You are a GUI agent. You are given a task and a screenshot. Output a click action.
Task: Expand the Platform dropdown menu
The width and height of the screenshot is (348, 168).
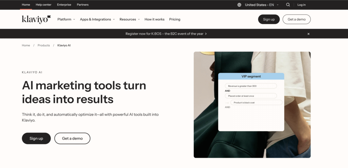pos(66,19)
